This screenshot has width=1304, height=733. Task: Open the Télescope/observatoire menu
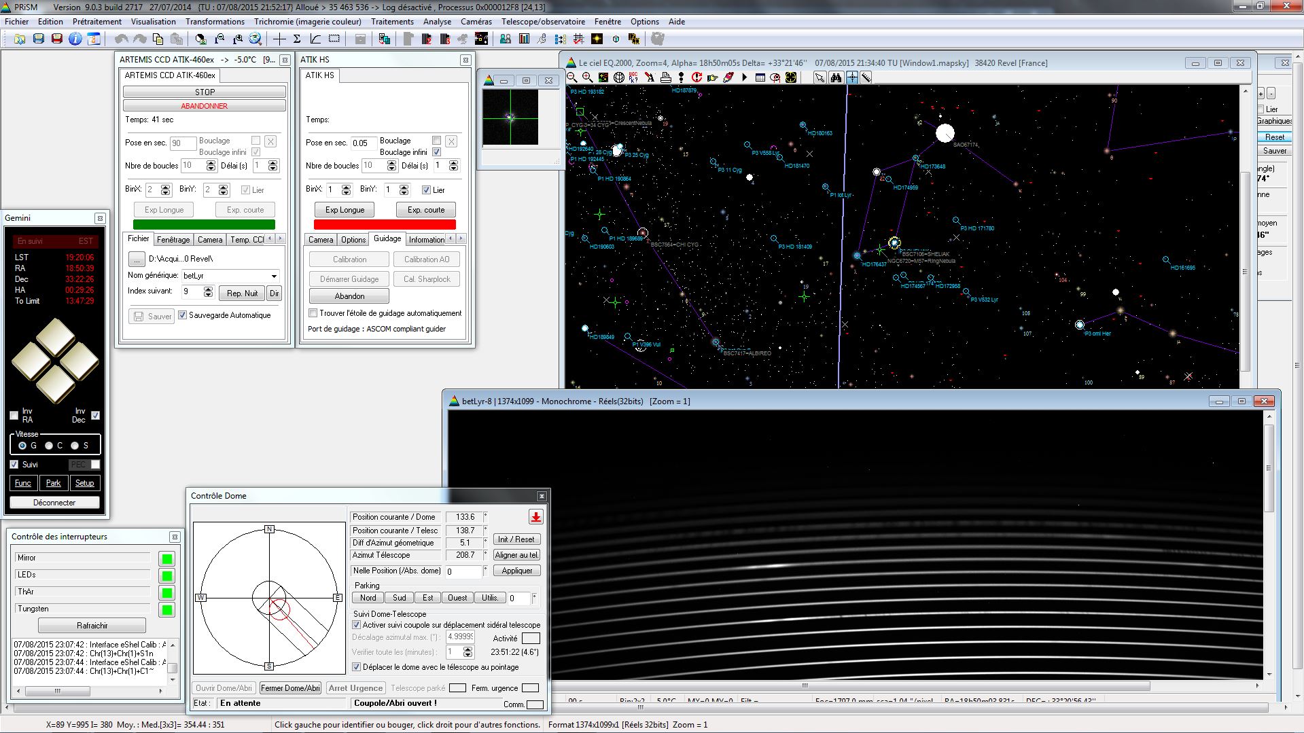[x=544, y=22]
